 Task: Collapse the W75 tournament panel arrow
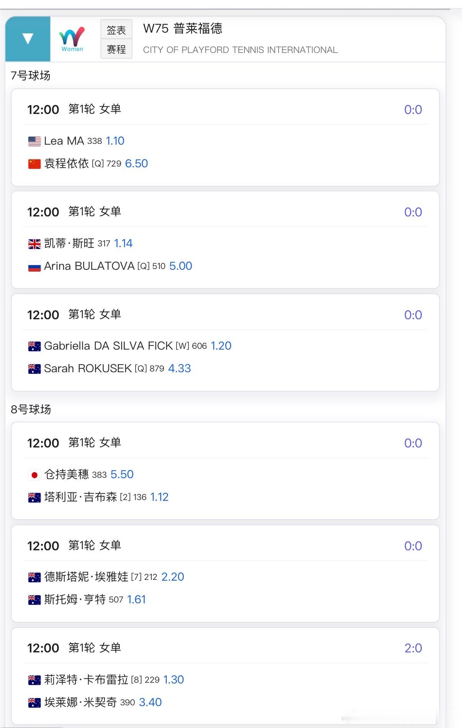click(x=28, y=39)
